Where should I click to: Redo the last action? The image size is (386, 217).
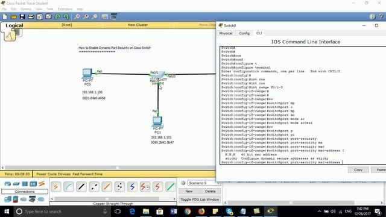click(x=66, y=17)
